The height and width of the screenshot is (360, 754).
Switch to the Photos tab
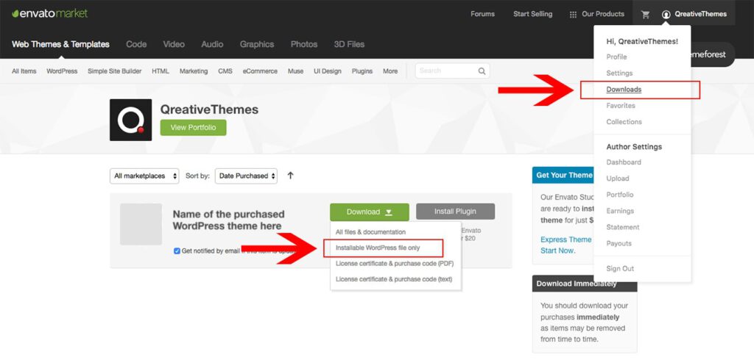(x=304, y=44)
